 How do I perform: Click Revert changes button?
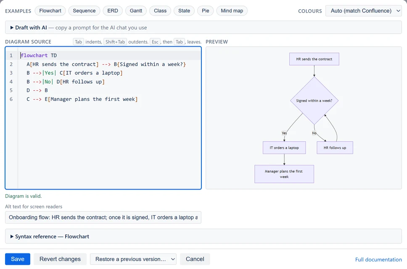click(60, 259)
